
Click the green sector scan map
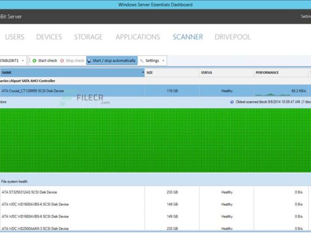pos(155,140)
